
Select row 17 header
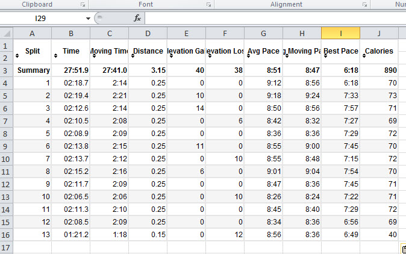pyautogui.click(x=6, y=247)
